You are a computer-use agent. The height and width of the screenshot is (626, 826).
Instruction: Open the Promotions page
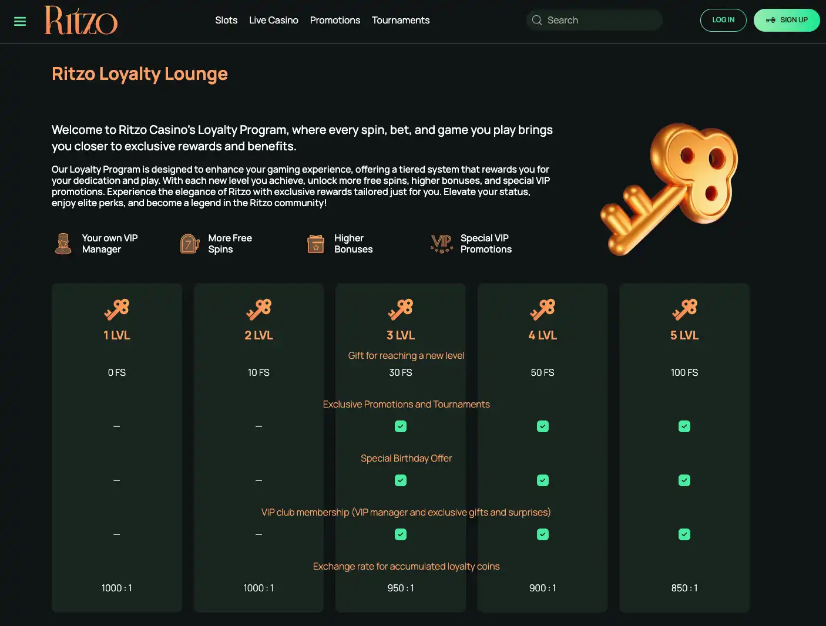335,21
